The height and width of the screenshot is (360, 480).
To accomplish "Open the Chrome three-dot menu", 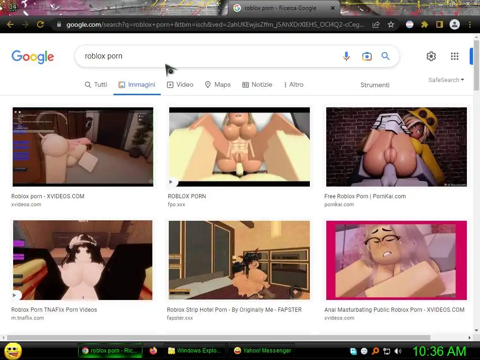I will (x=470, y=24).
